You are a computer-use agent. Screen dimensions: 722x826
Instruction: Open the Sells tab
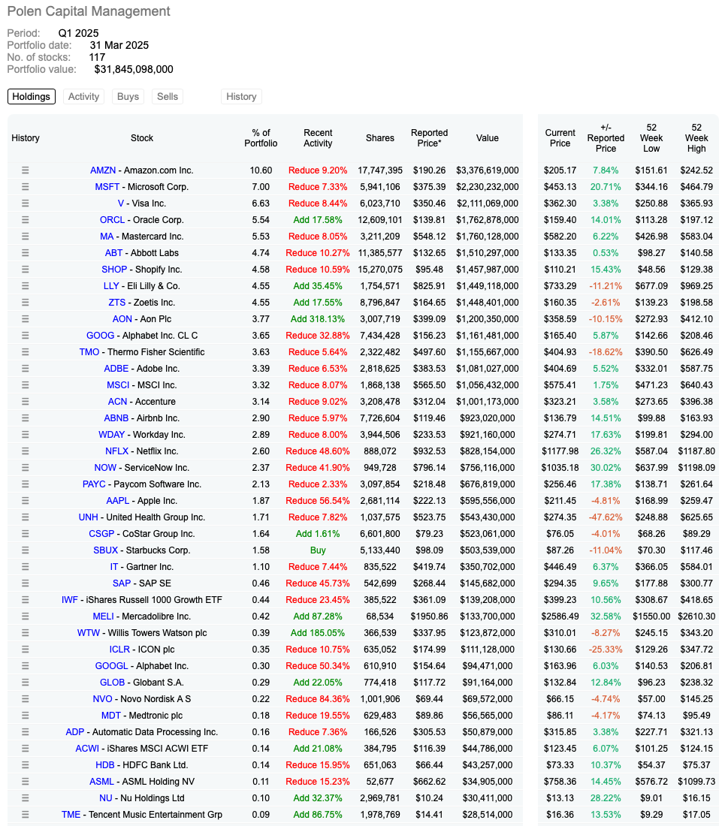coord(168,96)
